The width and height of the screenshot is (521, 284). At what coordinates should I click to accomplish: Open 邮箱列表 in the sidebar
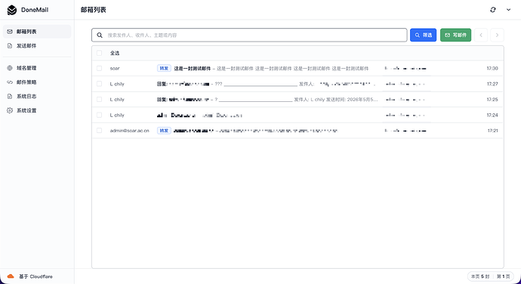(37, 32)
